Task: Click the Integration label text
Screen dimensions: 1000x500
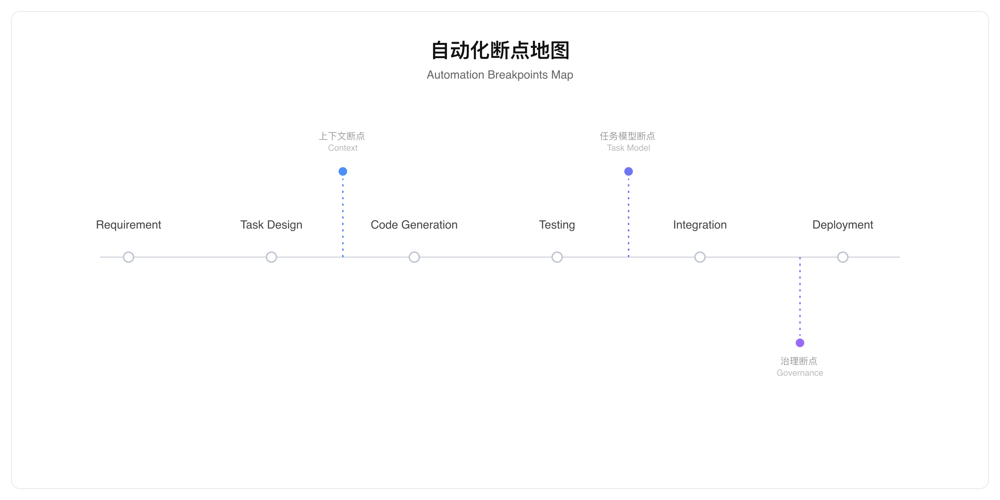Action: [x=700, y=225]
